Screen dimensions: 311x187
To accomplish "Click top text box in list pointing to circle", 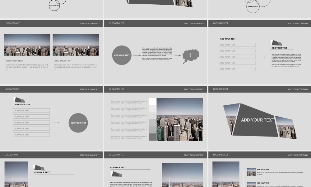I will [31, 110].
